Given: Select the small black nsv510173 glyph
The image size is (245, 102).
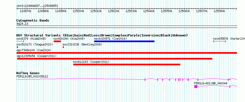Looking at the screenshot, I should [17, 47].
